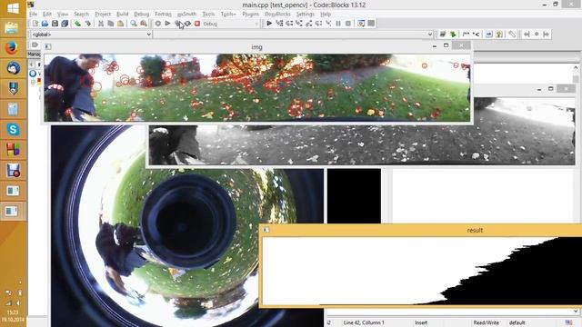The width and height of the screenshot is (582, 327).
Task: Open the Debug menu
Action: pos(142,15)
